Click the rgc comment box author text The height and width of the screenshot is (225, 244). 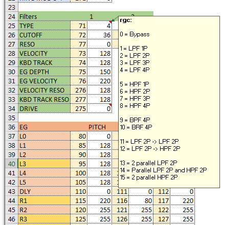(126, 20)
